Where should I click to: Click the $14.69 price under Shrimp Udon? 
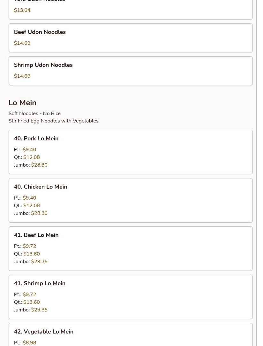[22, 76]
